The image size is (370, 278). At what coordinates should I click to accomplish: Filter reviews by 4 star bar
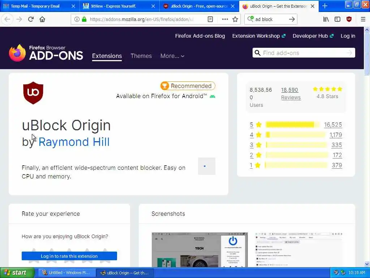[296, 135]
